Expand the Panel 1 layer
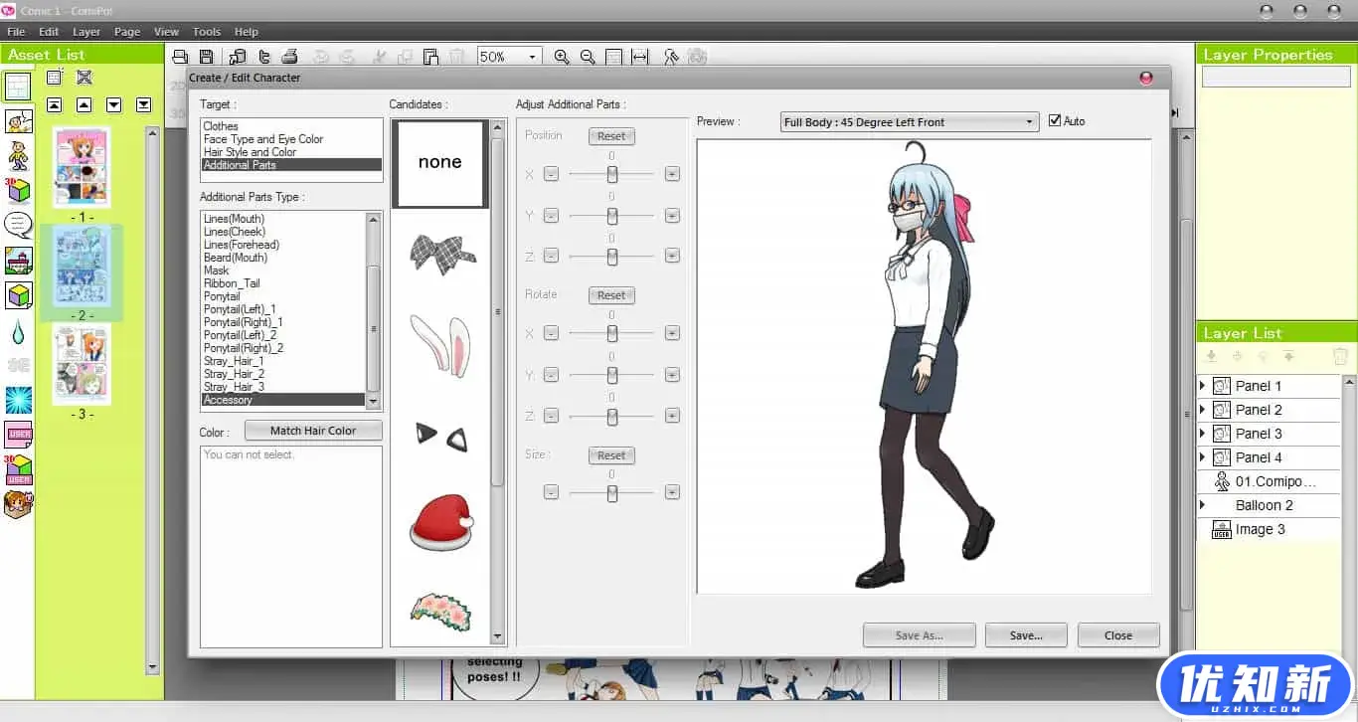Viewport: 1358px width, 722px height. click(1202, 386)
